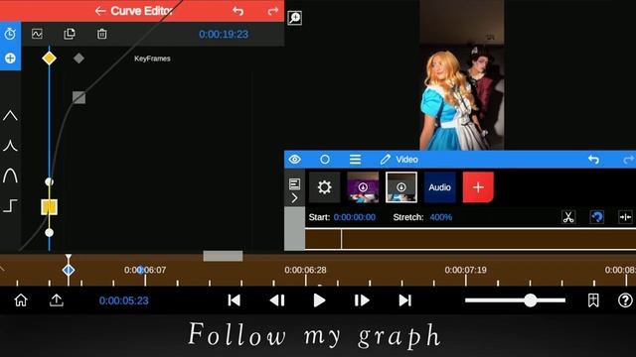
Task: Delete the keyframe with the trash icon
Action: pyautogui.click(x=101, y=34)
